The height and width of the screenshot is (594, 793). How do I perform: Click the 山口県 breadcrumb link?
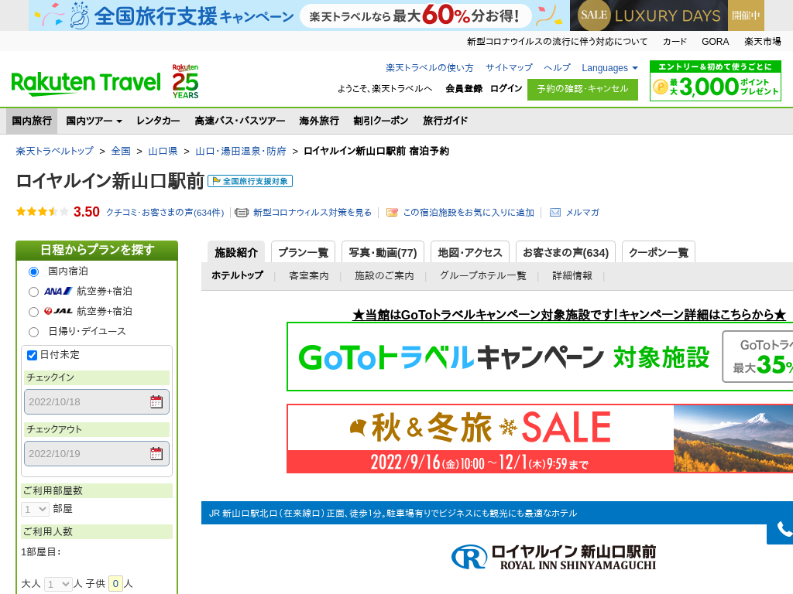(163, 151)
